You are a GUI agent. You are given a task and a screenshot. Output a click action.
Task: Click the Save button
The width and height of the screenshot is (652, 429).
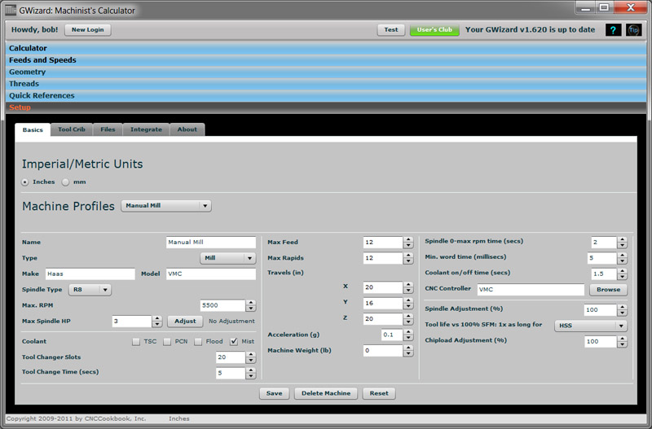[x=274, y=393]
